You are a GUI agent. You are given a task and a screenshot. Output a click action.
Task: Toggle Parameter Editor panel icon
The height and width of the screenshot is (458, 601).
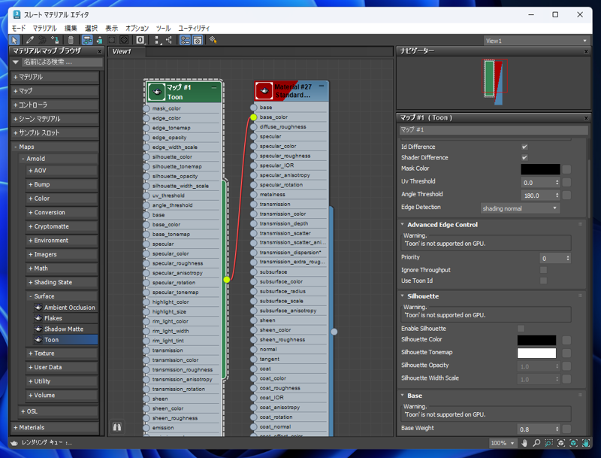(x=198, y=40)
